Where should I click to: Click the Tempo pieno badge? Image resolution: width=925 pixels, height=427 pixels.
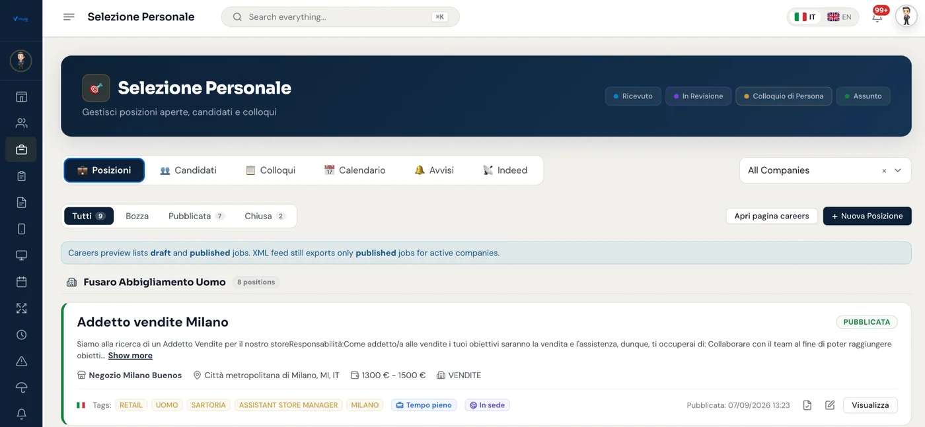(424, 405)
